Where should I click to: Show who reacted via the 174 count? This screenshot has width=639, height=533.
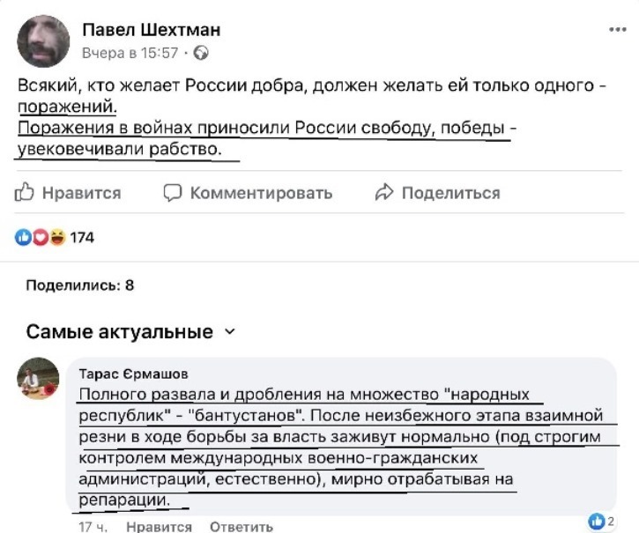click(82, 237)
